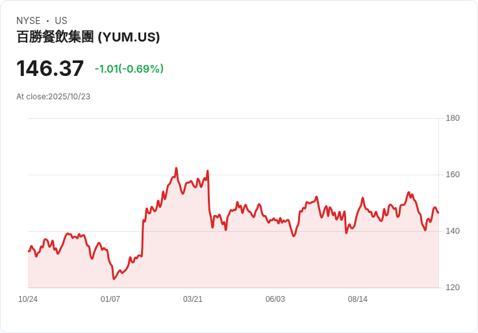
Task: Click the lowest dip of the price line
Action: click(x=114, y=279)
